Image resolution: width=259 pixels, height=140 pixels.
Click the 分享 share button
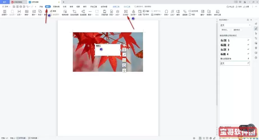[246, 7]
